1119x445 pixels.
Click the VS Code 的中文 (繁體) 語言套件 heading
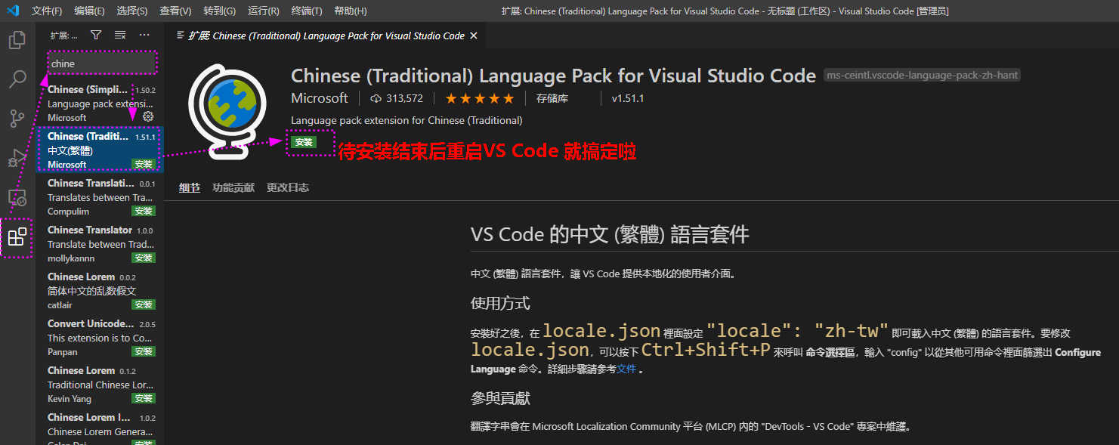point(610,234)
